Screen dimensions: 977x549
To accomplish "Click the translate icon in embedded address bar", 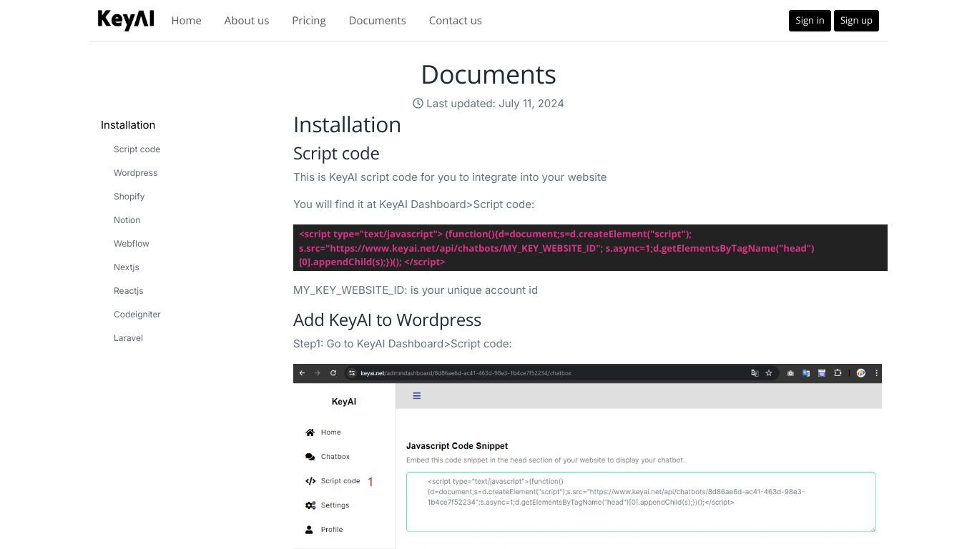I will click(754, 373).
